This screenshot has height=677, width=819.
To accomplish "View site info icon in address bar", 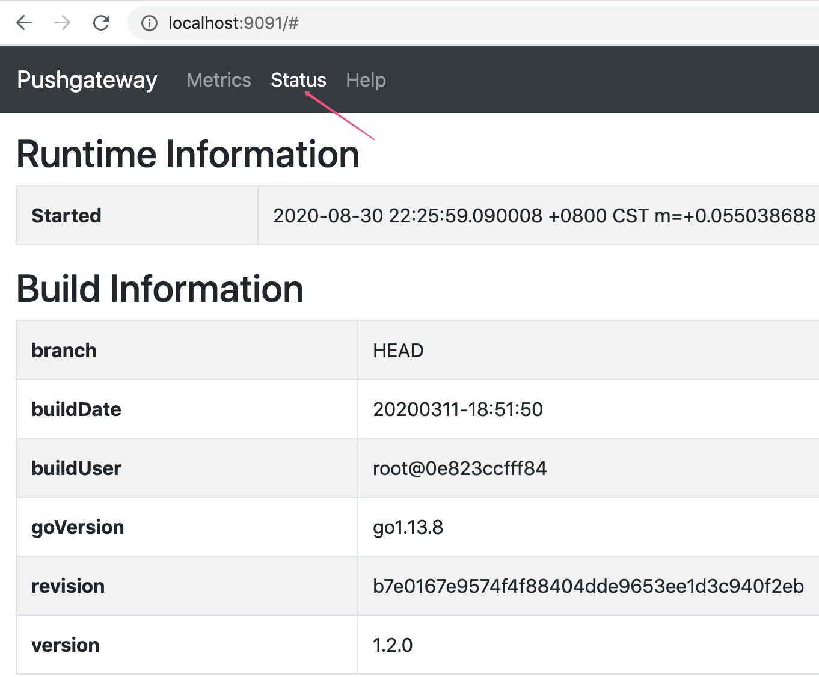I will (x=149, y=23).
